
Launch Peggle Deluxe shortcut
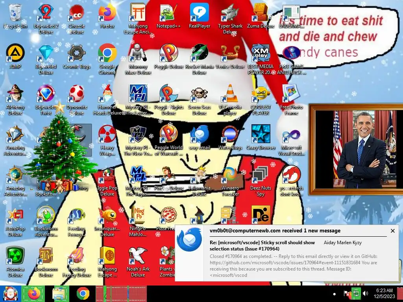[x=168, y=57]
